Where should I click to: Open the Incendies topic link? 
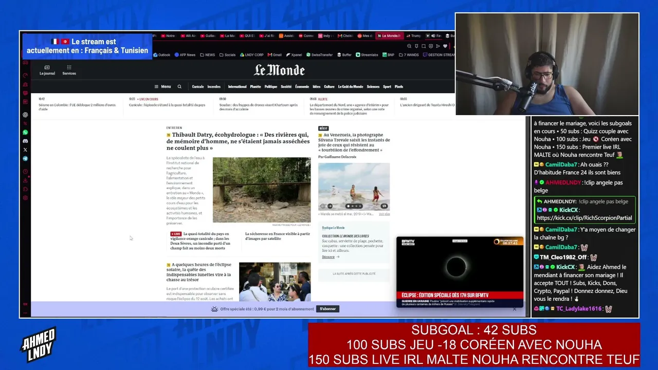click(214, 87)
